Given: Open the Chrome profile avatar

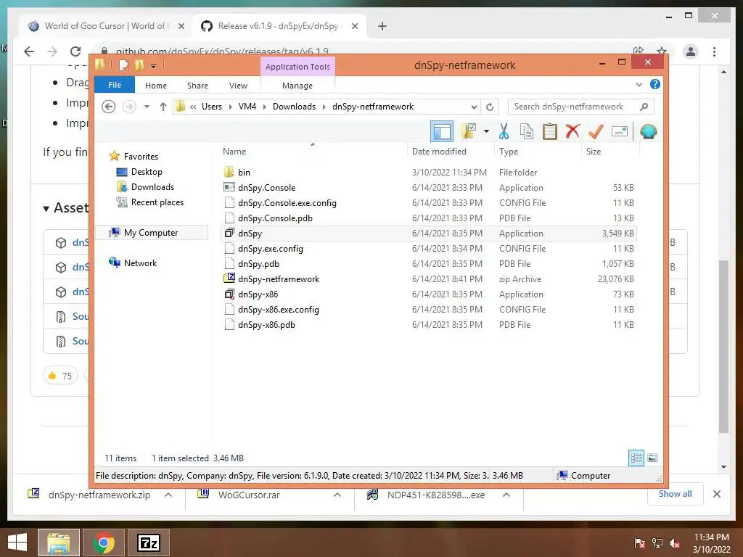Looking at the screenshot, I should point(691,51).
